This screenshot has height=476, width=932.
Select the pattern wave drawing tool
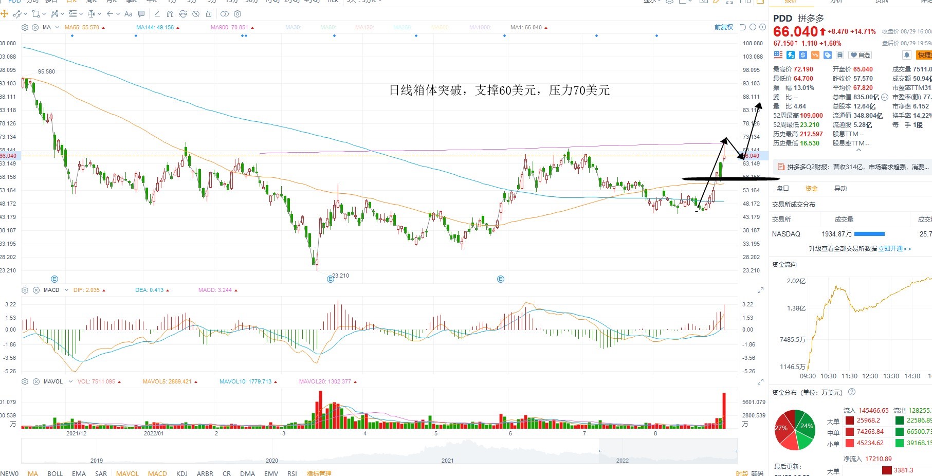point(54,14)
